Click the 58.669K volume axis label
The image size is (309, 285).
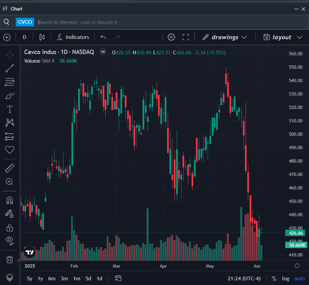(296, 245)
